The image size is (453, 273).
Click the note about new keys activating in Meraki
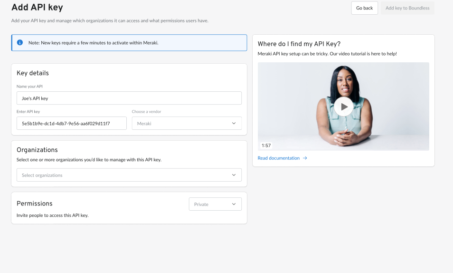94,43
